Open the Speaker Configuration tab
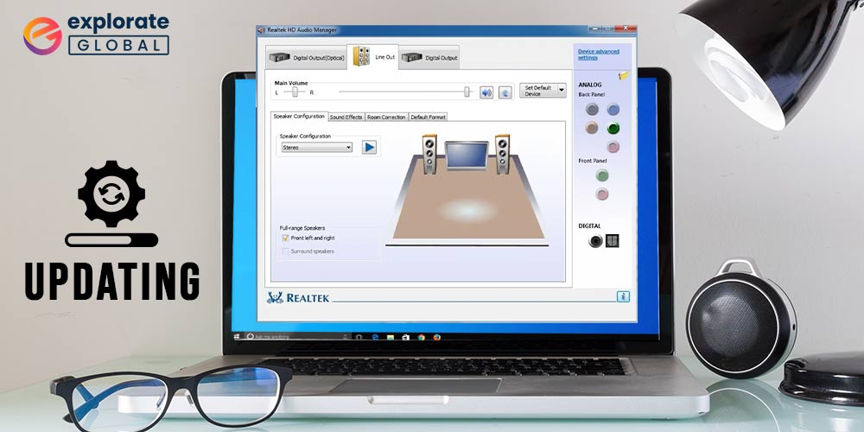This screenshot has height=432, width=864. (x=299, y=117)
